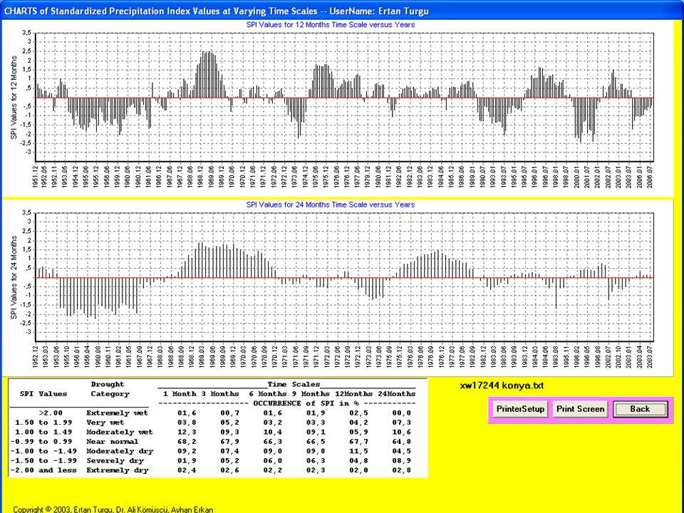Viewport: 684px width, 513px height.
Task: Select the Moderately wet category label
Action: 120,432
